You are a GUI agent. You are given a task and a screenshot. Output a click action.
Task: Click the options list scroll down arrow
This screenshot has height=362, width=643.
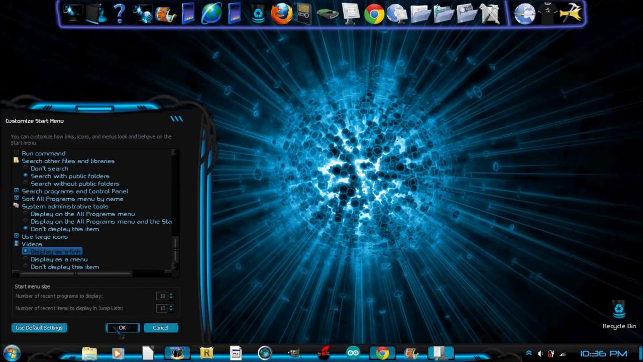click(x=175, y=267)
